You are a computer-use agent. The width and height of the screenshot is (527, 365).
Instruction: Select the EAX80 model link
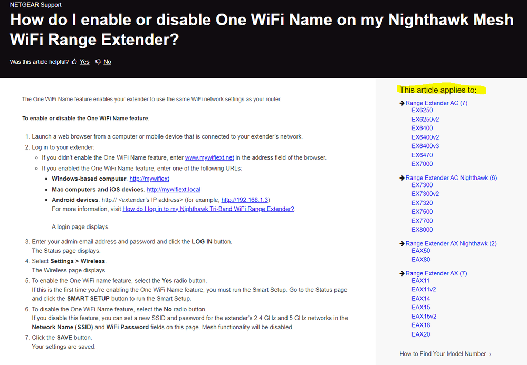(x=421, y=260)
